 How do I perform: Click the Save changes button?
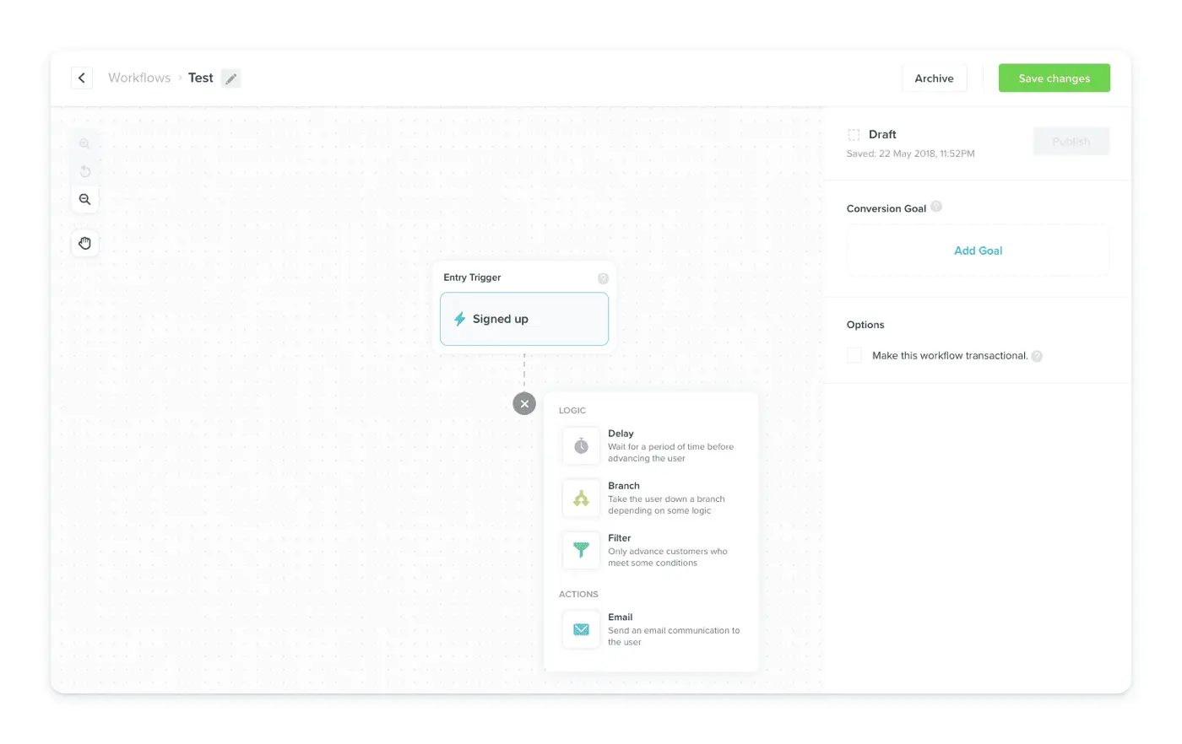point(1054,78)
